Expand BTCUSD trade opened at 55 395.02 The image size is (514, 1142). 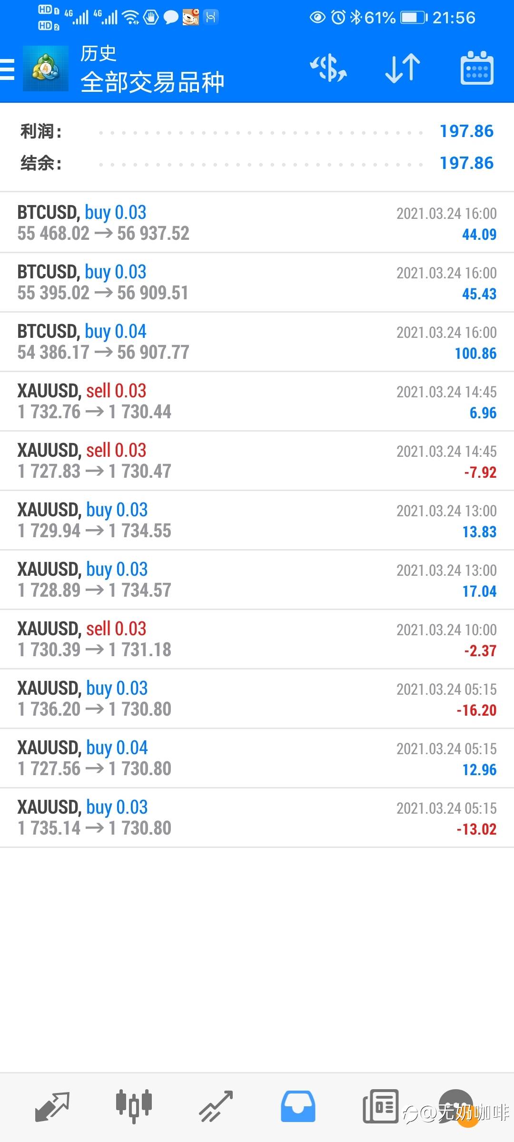[257, 282]
